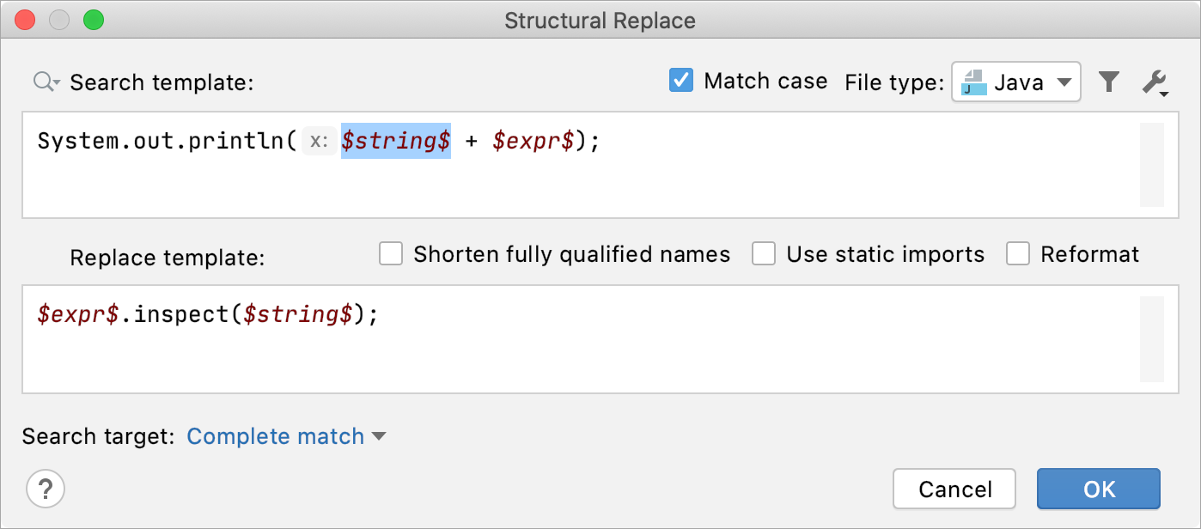Open the wrench tools menu
Viewport: 1201px width, 529px height.
tap(1154, 82)
